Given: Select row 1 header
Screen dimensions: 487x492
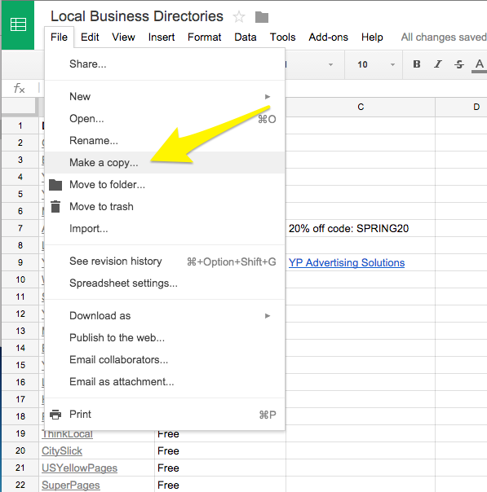Looking at the screenshot, I should (20, 125).
